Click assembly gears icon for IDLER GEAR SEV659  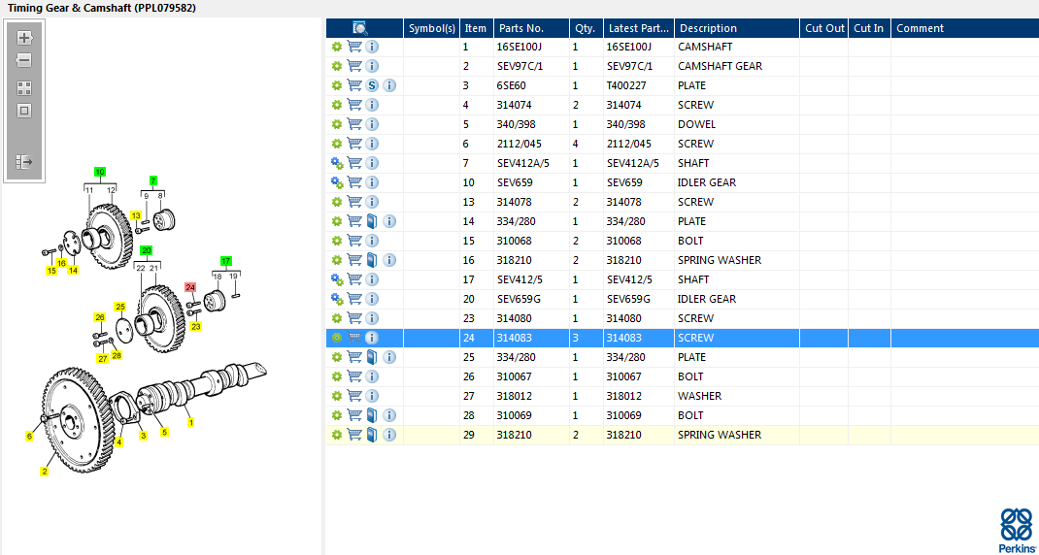coord(337,182)
